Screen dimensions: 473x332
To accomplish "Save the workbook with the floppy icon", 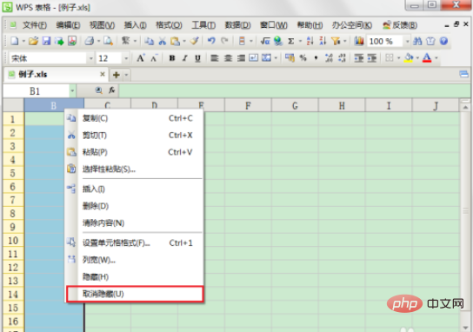I will (x=46, y=41).
